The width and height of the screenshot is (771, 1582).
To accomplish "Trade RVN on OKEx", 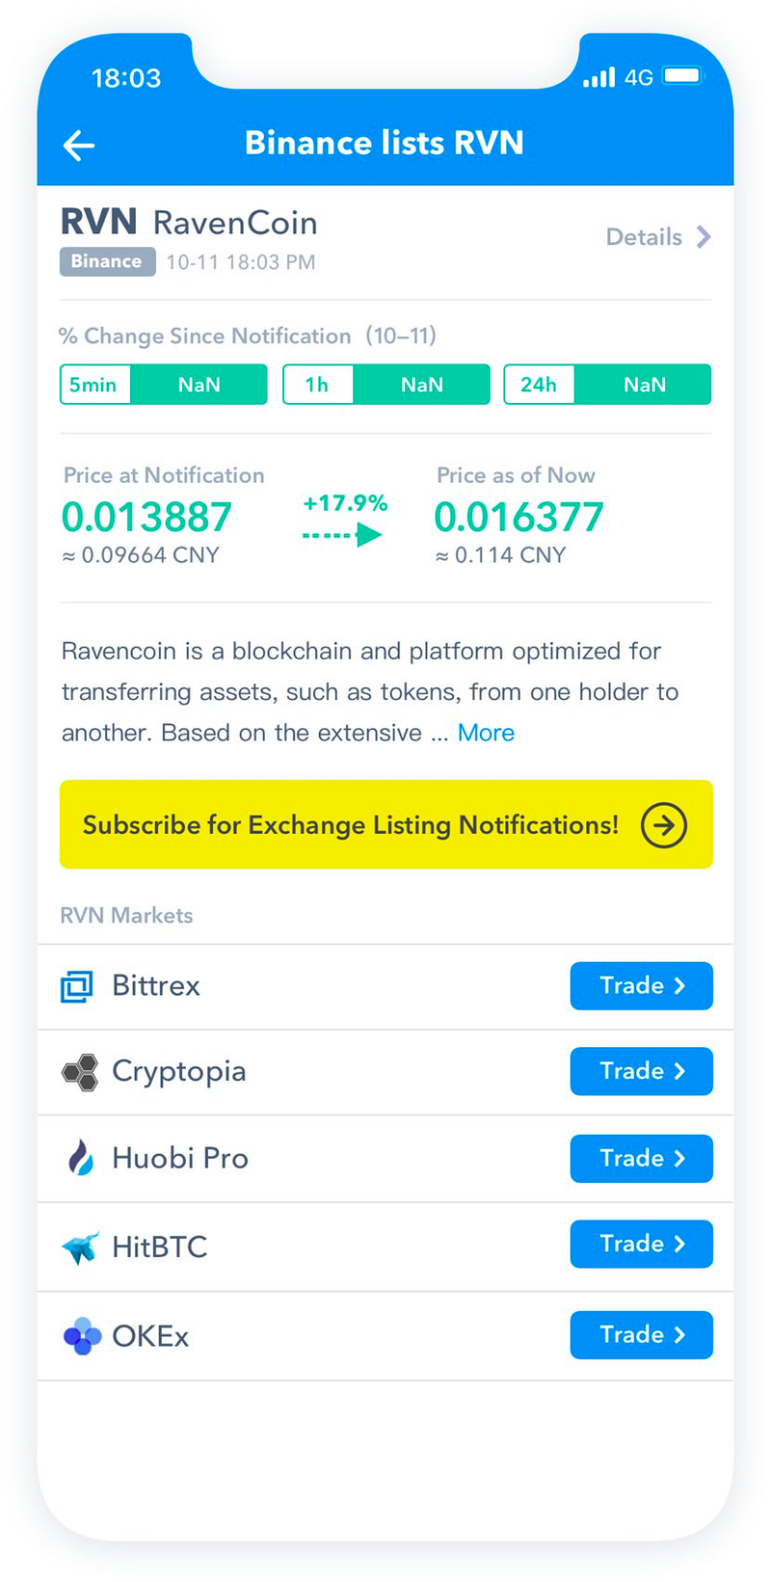I will click(641, 1334).
